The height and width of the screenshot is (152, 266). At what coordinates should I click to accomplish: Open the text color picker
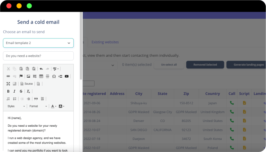tap(53, 106)
